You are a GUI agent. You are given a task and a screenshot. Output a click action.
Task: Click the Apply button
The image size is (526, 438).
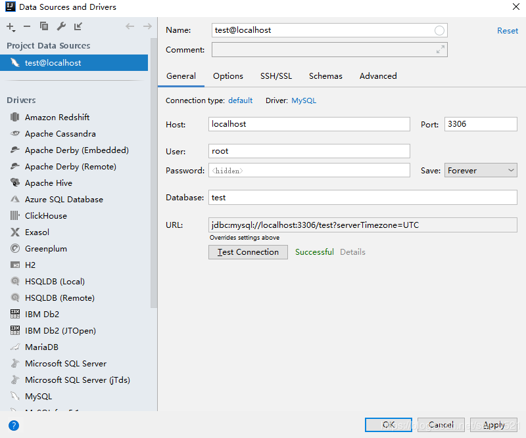pyautogui.click(x=494, y=425)
